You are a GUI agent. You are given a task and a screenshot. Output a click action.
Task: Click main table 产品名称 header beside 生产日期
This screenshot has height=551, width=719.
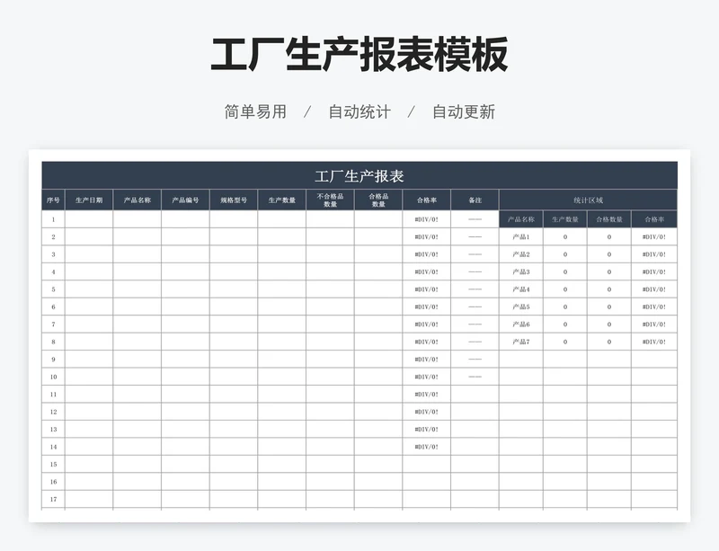click(x=138, y=200)
